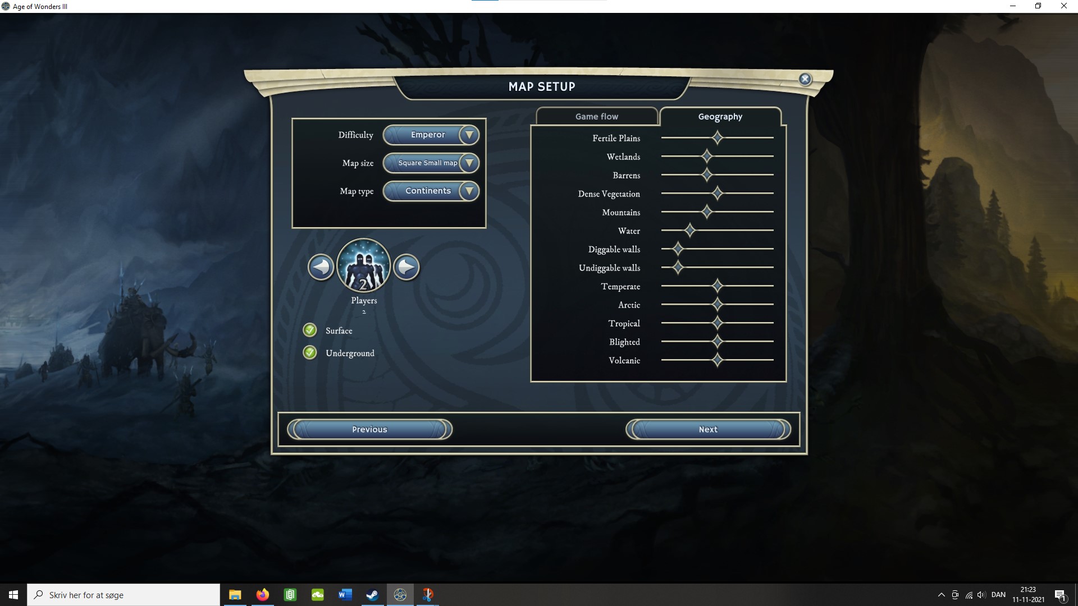
Task: Switch to the Game flow tab
Action: [597, 116]
